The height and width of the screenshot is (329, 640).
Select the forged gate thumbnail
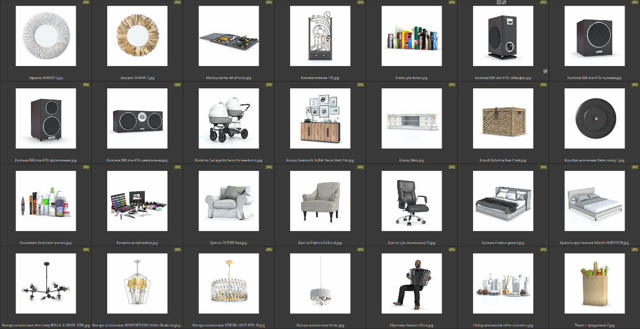320,36
